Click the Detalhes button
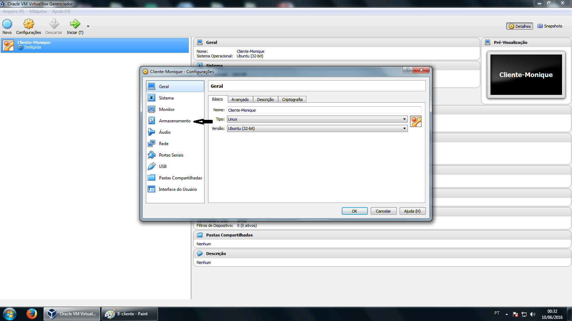572x321 pixels. (519, 26)
